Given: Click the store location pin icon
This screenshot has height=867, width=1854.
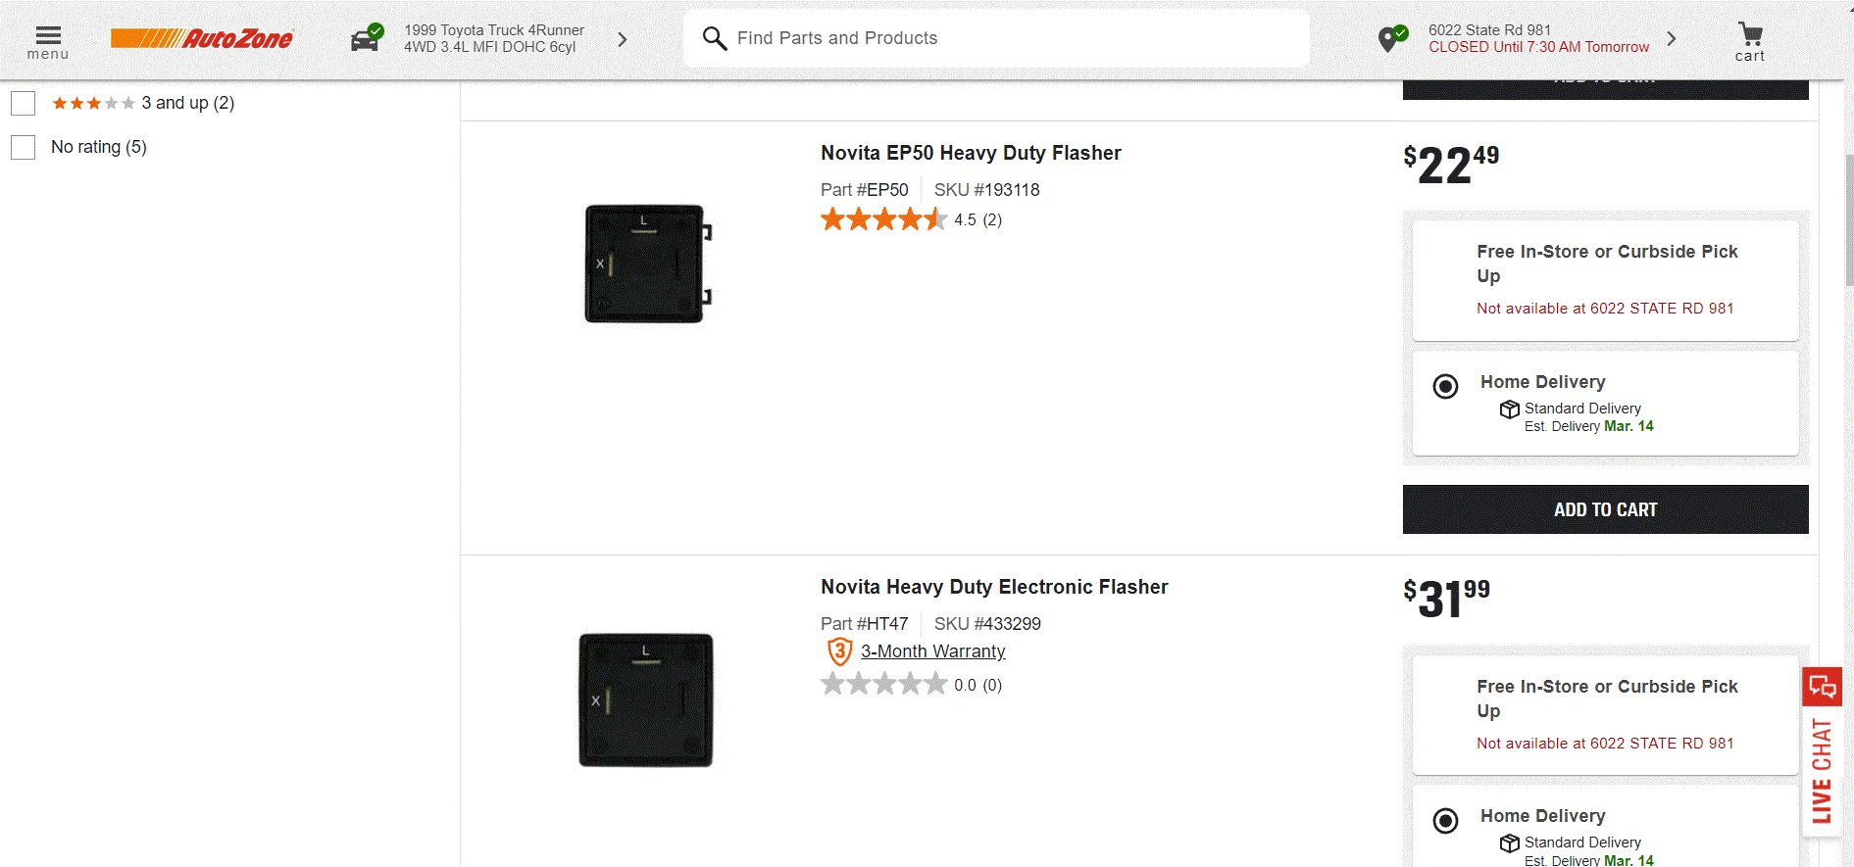Looking at the screenshot, I should 1391,39.
